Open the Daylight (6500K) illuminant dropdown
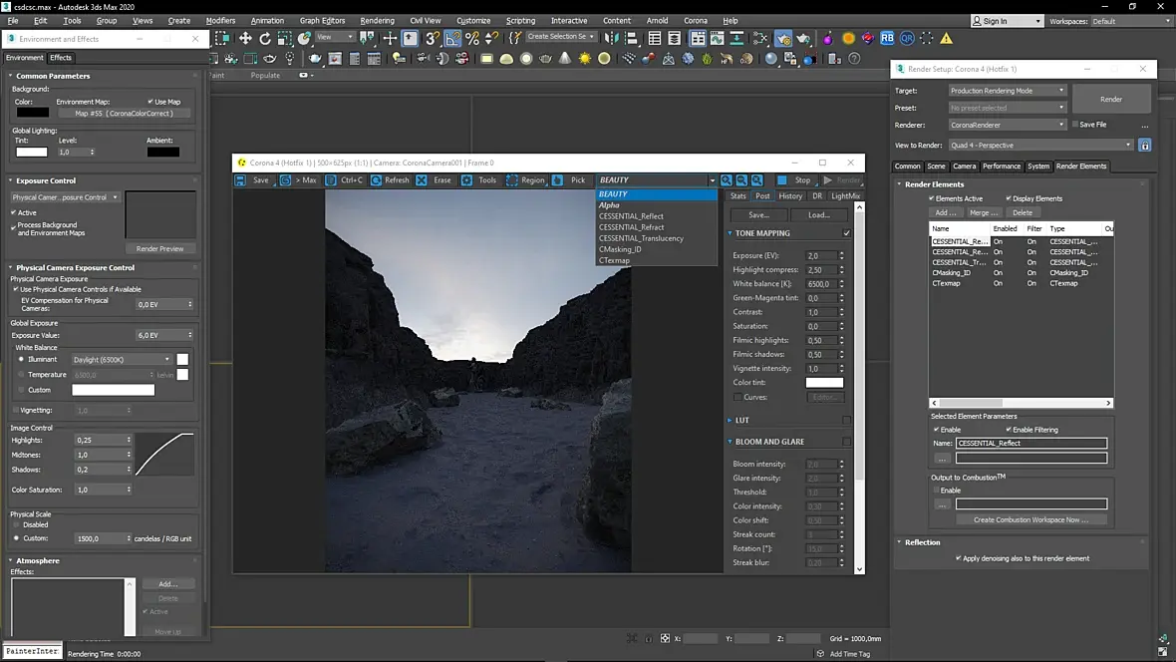Screen dimensions: 1176x662 pyautogui.click(x=122, y=359)
